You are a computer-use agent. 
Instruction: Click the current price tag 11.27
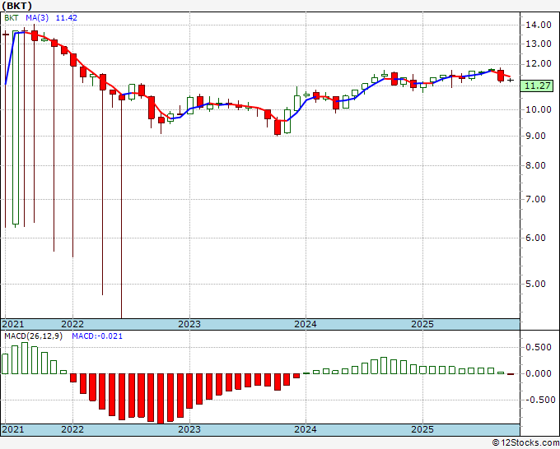point(537,86)
